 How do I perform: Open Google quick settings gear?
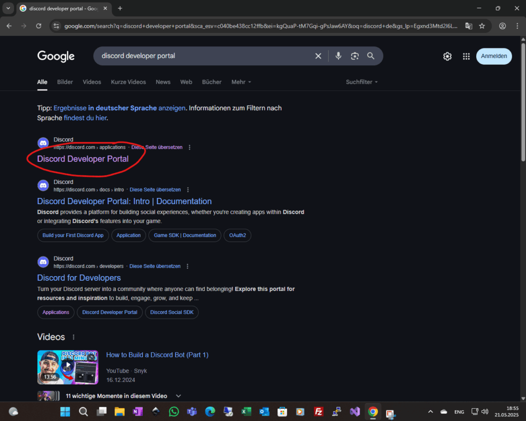447,57
